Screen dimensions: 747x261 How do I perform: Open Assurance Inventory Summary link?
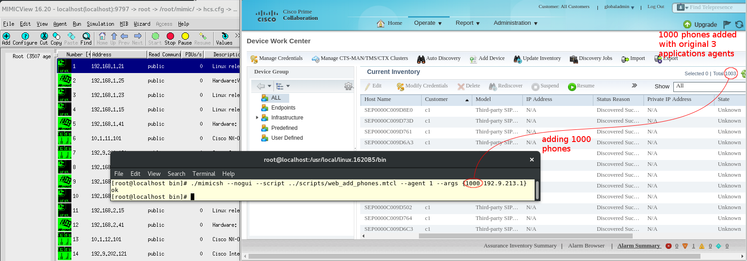(x=520, y=246)
